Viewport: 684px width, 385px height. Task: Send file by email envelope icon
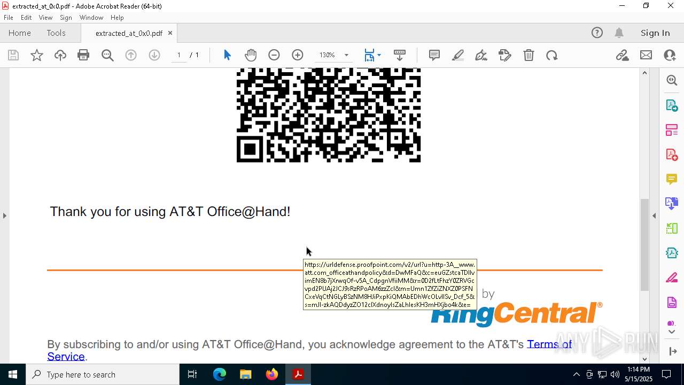pos(646,55)
